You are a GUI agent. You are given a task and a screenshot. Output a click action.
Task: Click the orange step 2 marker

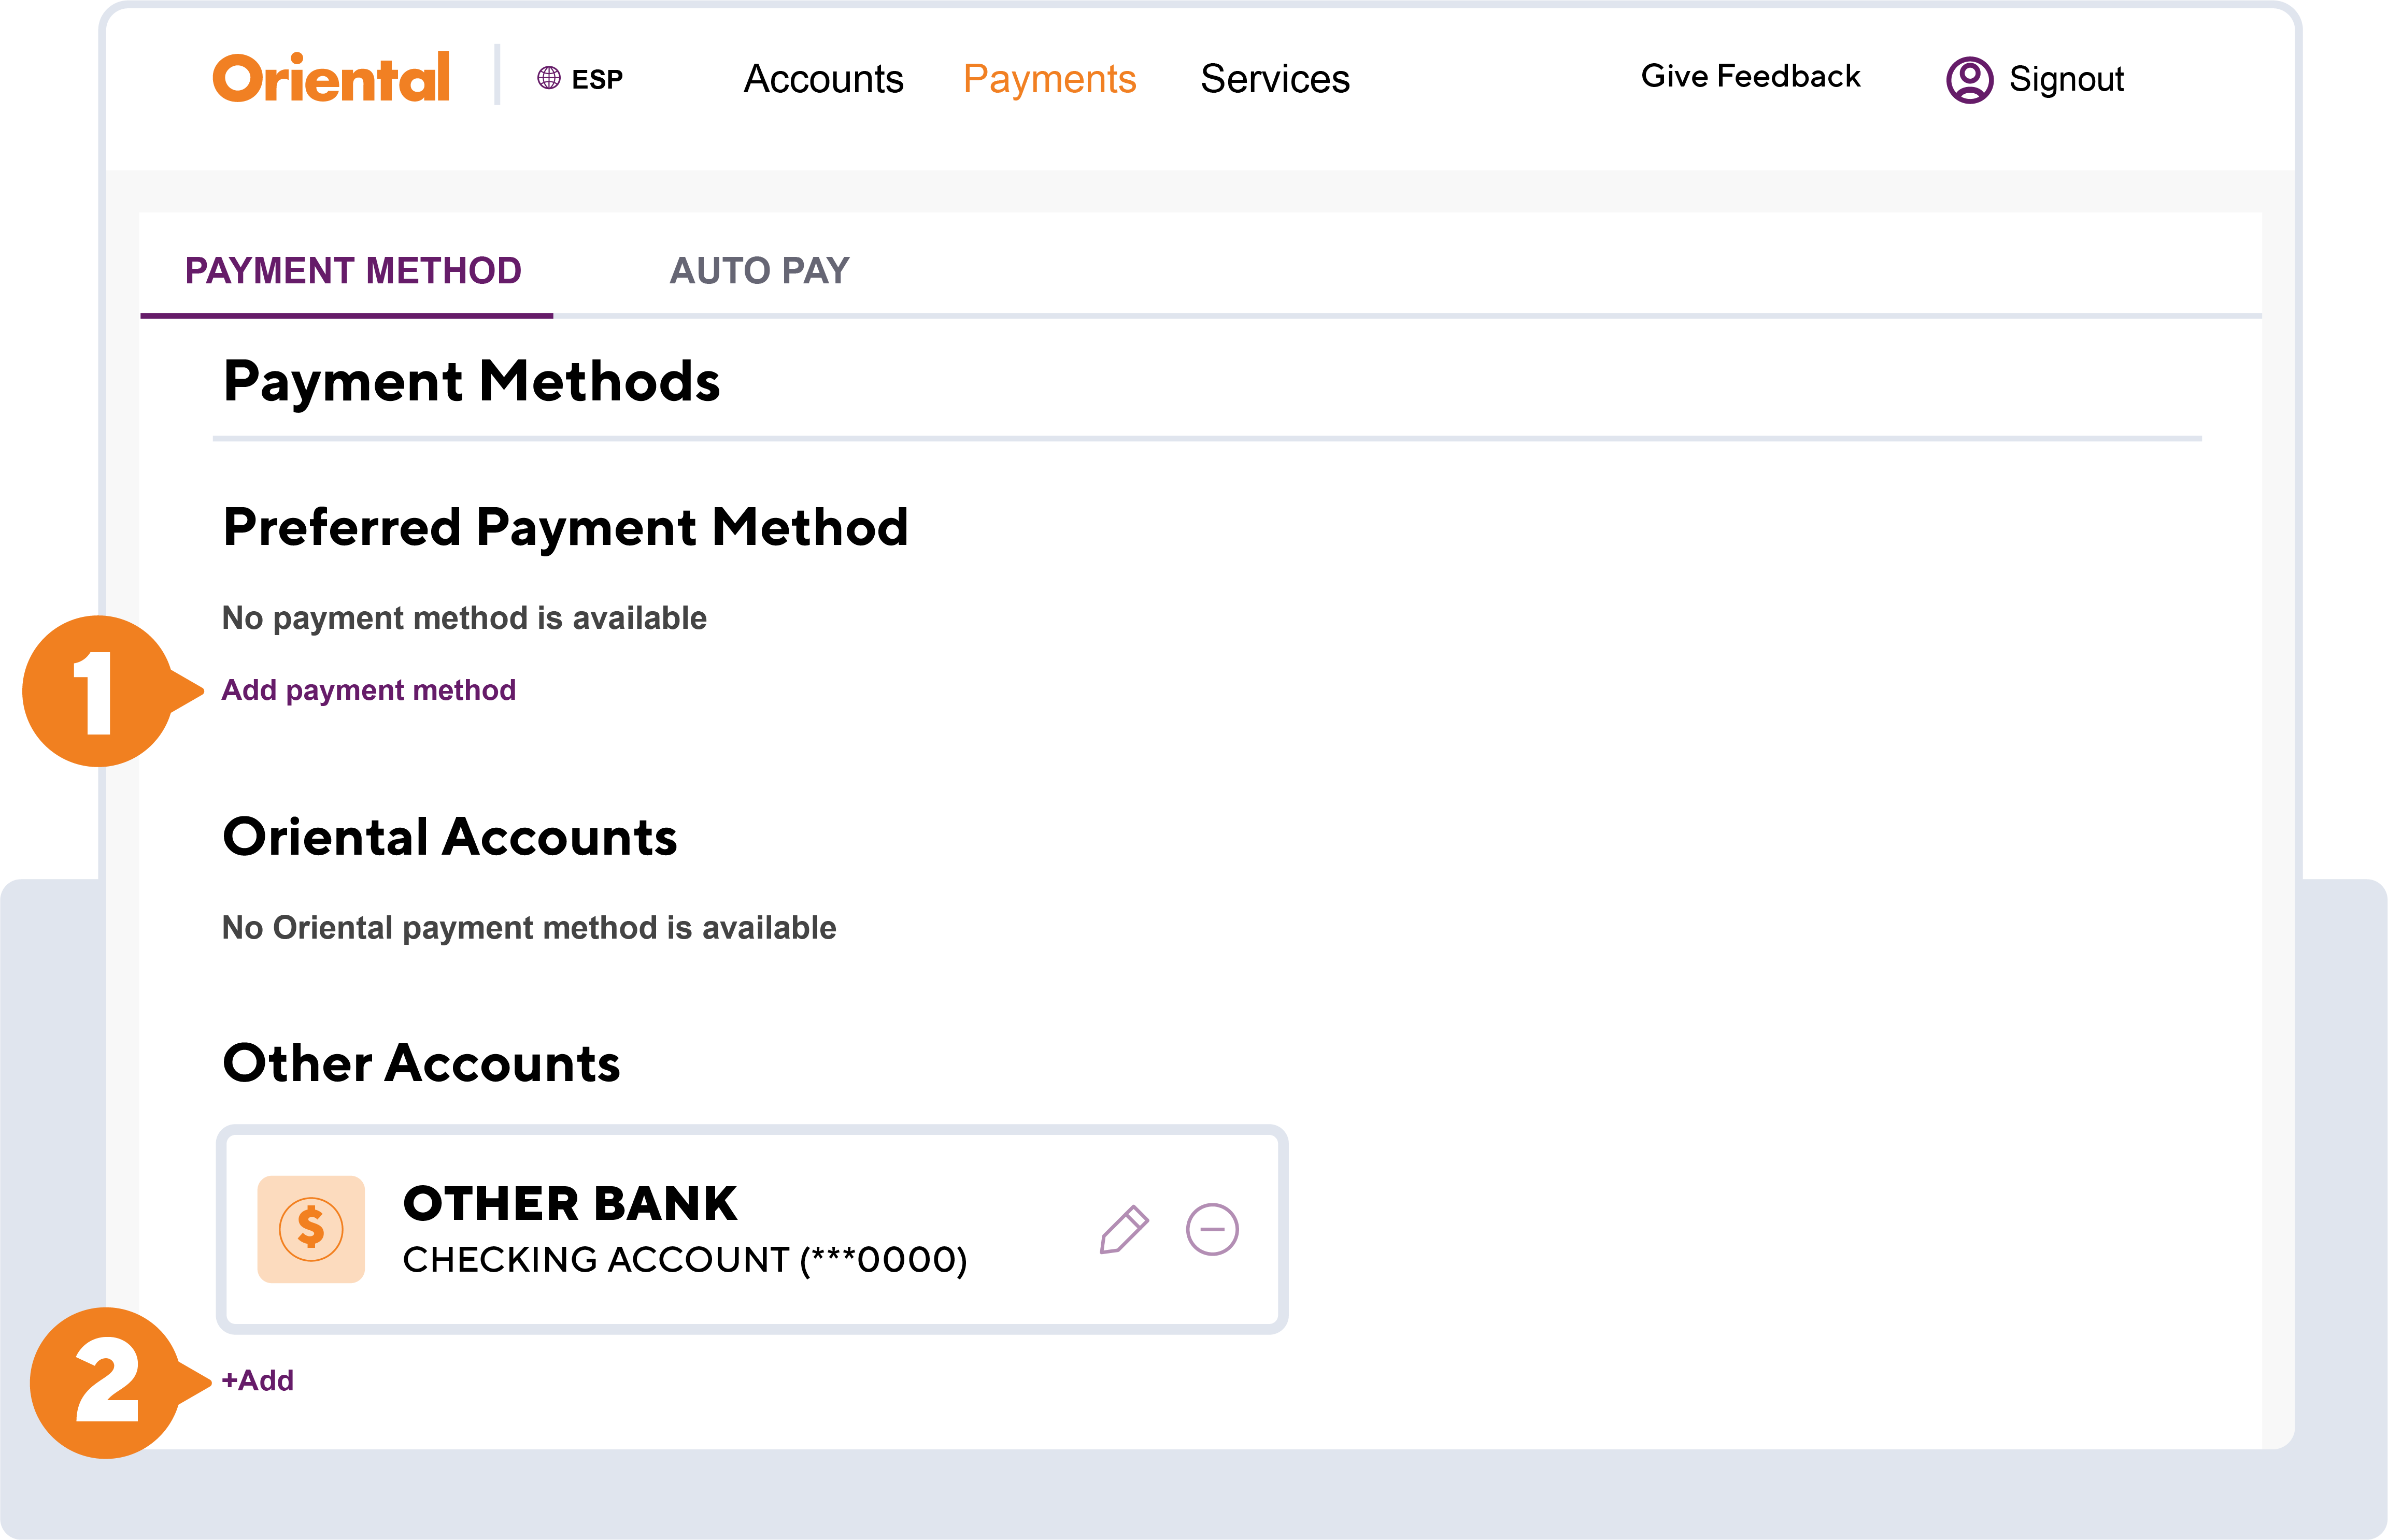click(106, 1382)
